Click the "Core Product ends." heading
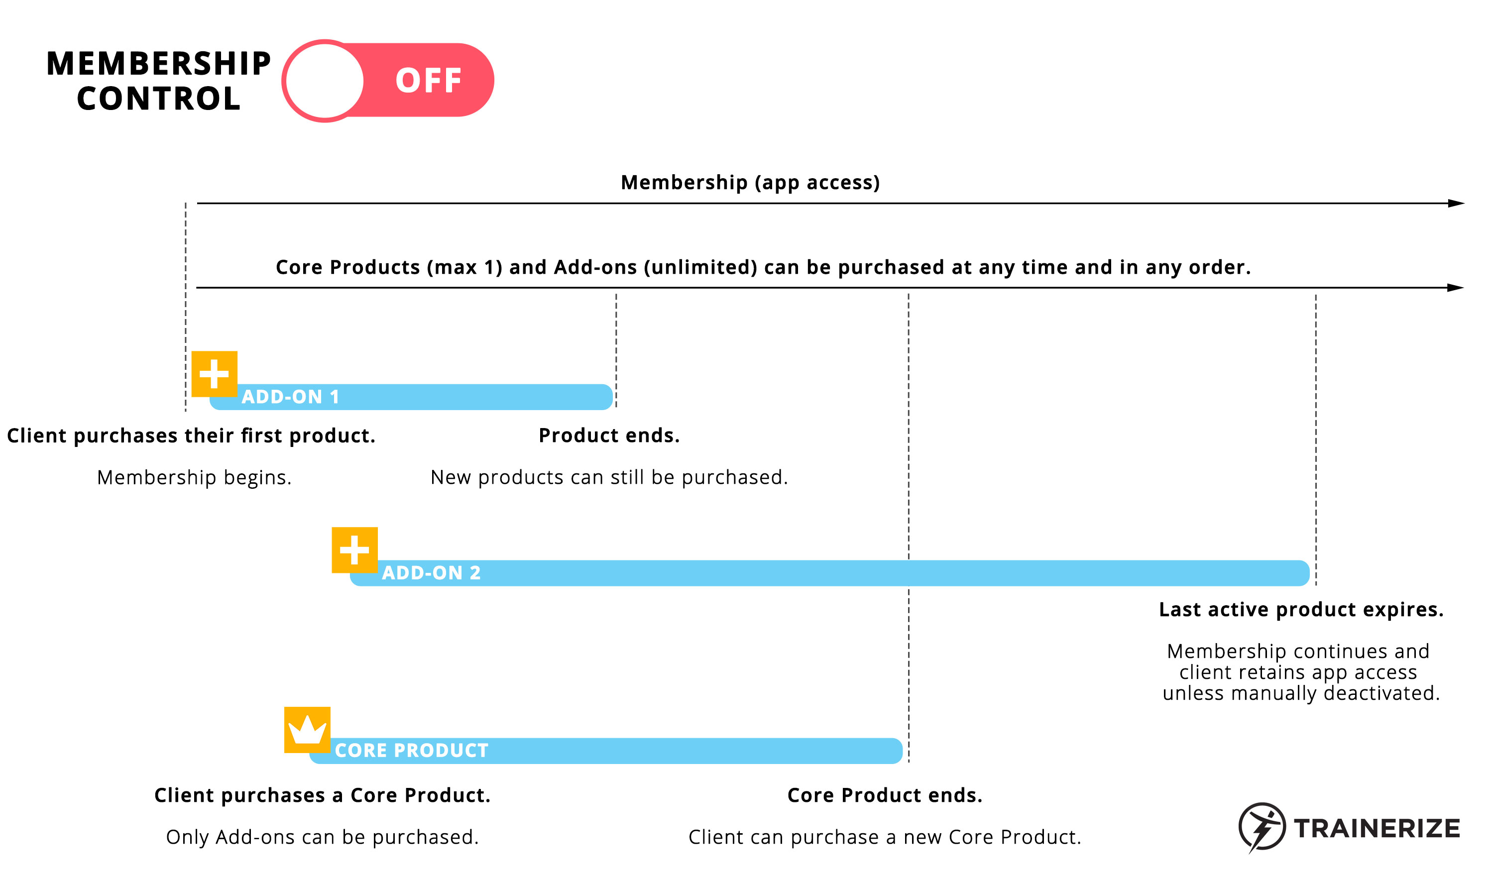This screenshot has height=881, width=1493. [885, 795]
